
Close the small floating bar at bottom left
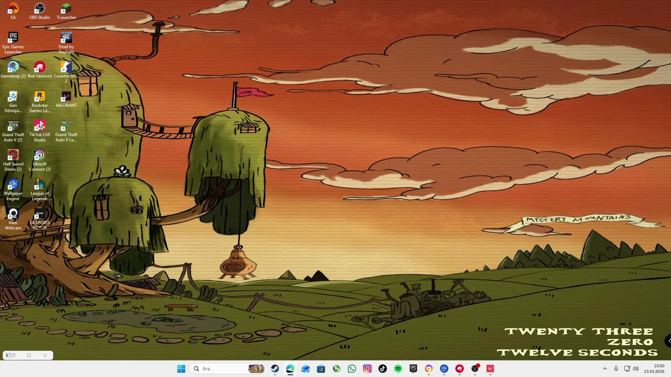click(x=45, y=356)
